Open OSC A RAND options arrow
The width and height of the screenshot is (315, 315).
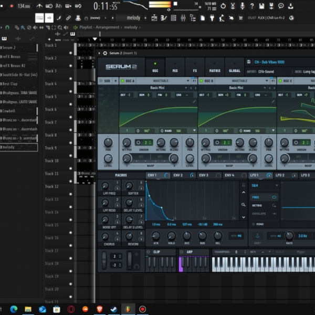point(194,131)
